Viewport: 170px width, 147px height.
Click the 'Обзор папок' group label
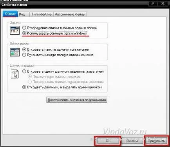click(x=20, y=44)
